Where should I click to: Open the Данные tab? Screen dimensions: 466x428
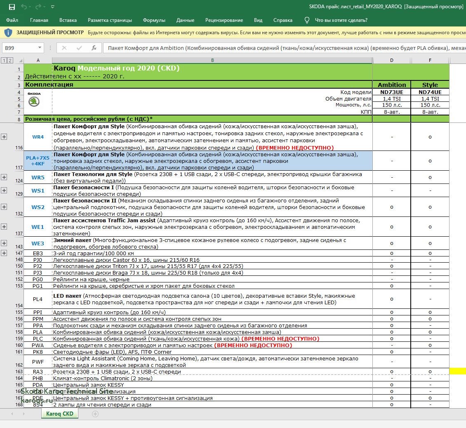coord(185,20)
